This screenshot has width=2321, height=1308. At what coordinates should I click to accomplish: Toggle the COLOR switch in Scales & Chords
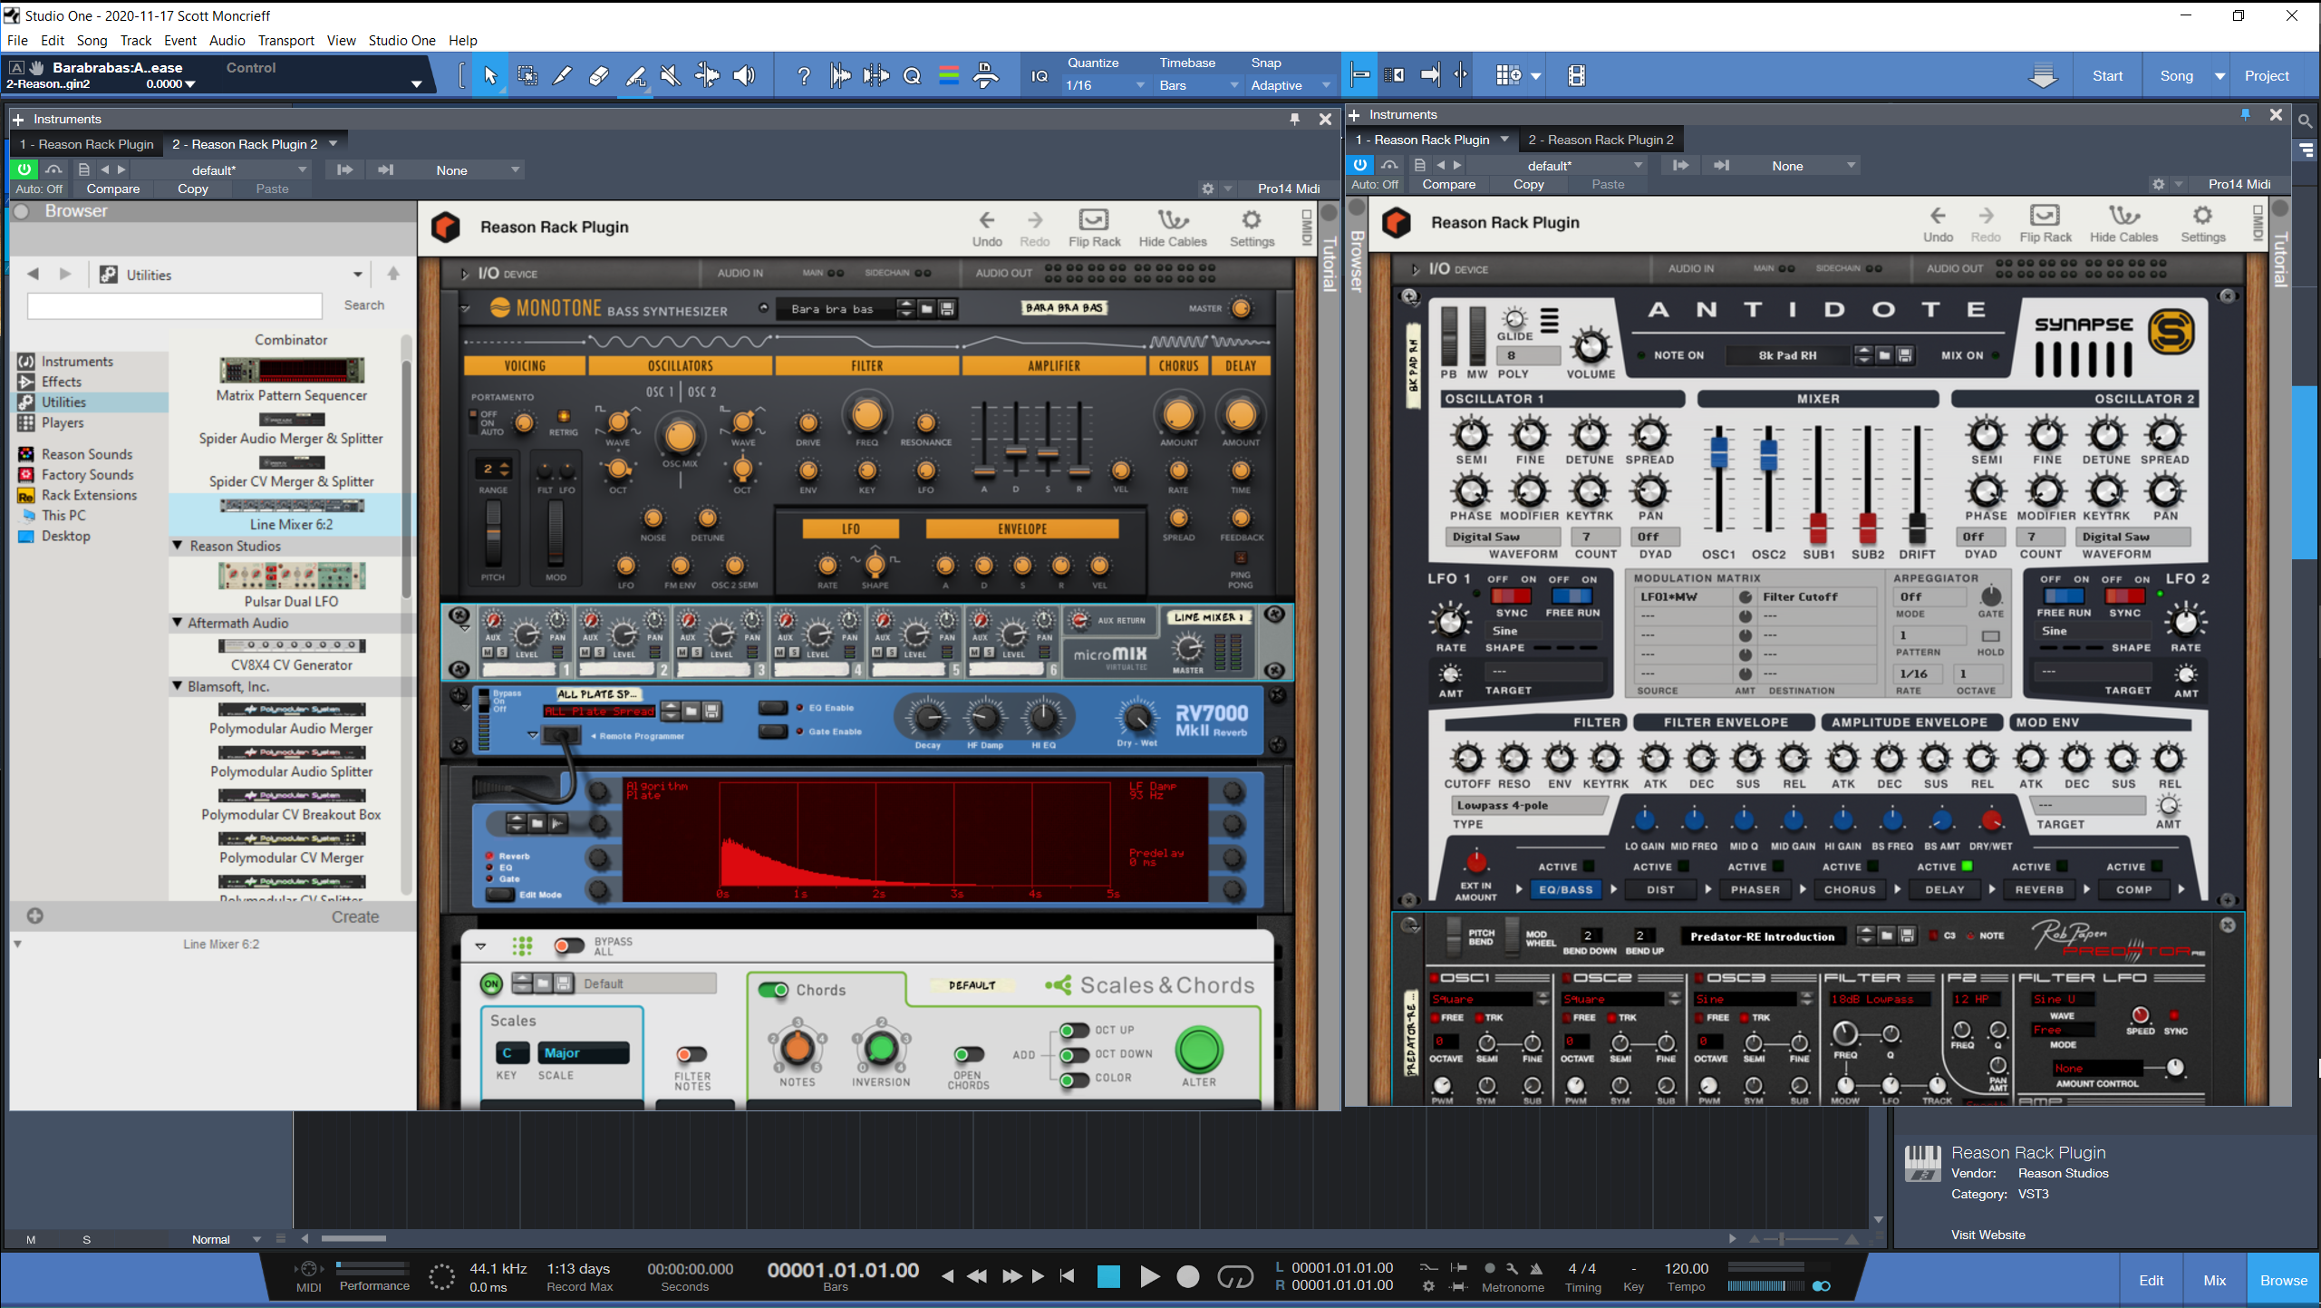[1074, 1079]
